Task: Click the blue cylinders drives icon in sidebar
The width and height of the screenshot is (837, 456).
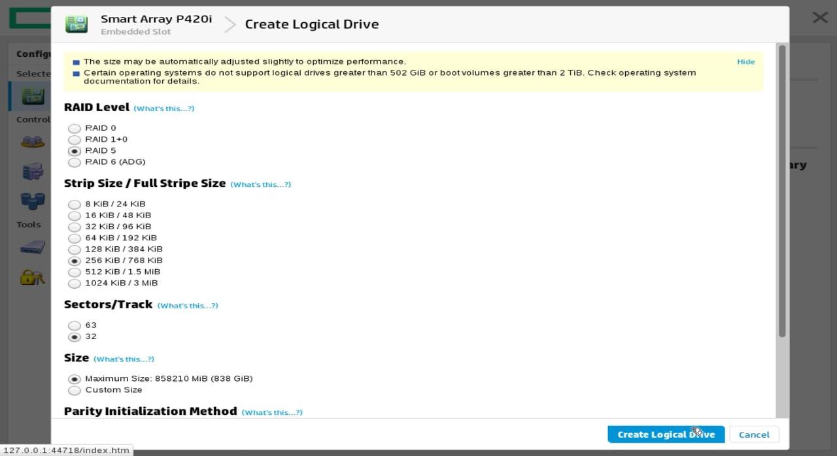Action: click(32, 200)
